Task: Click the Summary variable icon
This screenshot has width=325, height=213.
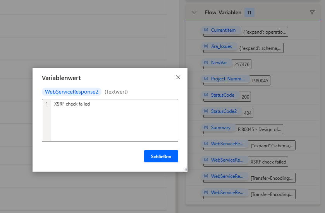Action: [206, 127]
